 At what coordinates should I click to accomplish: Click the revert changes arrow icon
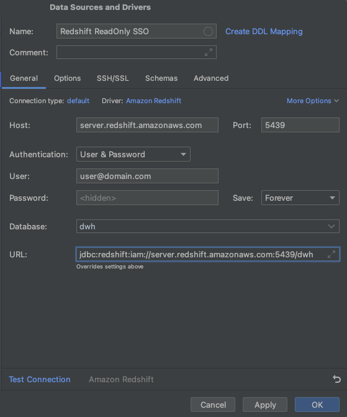336,378
